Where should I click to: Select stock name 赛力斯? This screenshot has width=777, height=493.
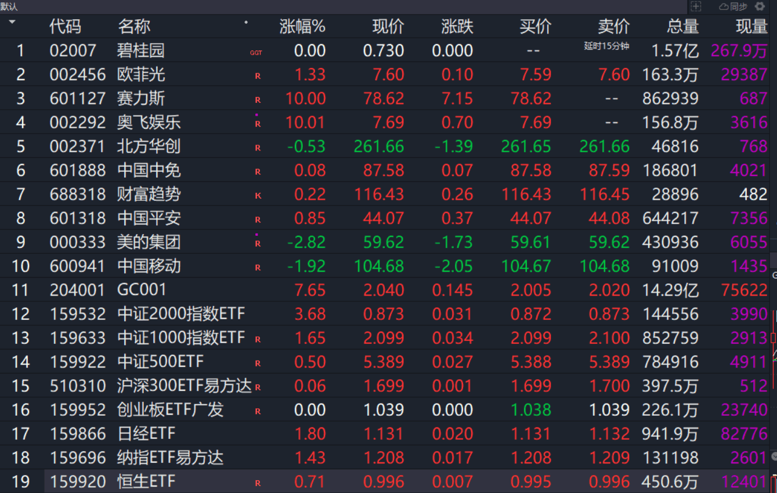point(141,98)
